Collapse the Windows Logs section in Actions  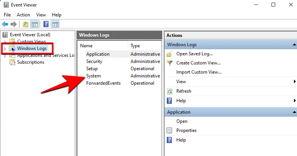294,45
